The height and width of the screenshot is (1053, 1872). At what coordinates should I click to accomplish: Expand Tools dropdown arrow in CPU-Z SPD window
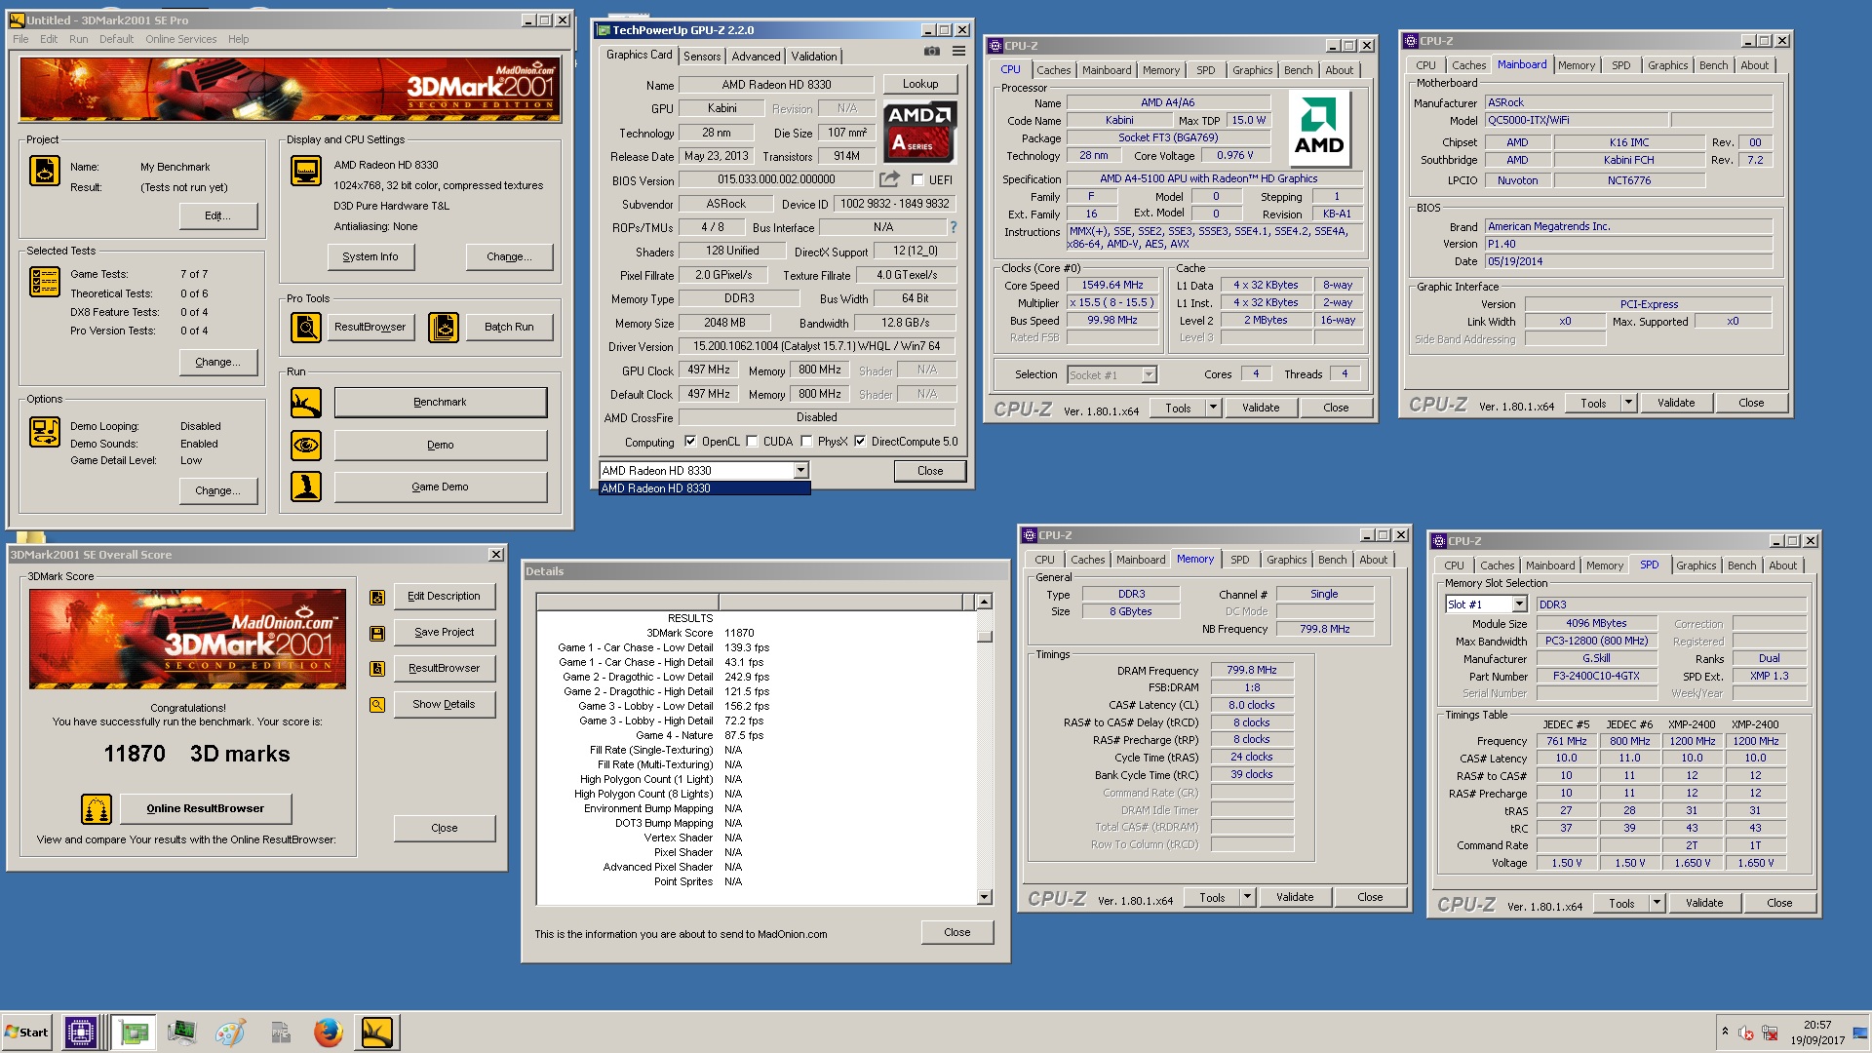(1657, 903)
